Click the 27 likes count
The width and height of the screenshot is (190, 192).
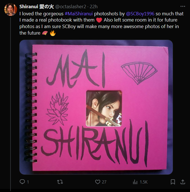[104, 182]
